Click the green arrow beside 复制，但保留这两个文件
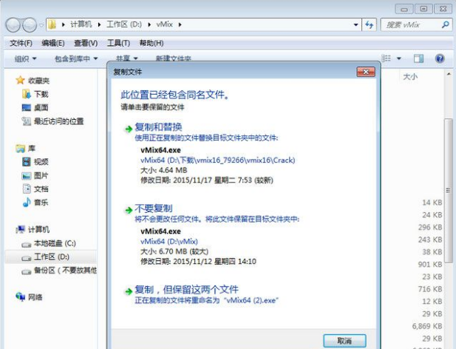The height and width of the screenshot is (349, 456). point(129,291)
